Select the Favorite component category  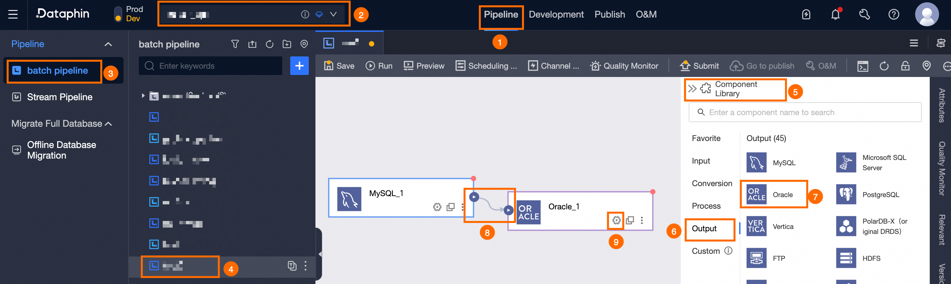(x=706, y=138)
